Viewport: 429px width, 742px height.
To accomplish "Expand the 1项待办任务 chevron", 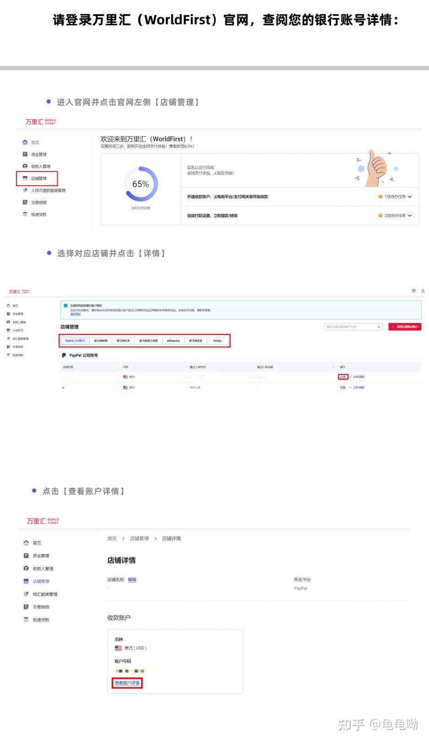I will click(410, 197).
